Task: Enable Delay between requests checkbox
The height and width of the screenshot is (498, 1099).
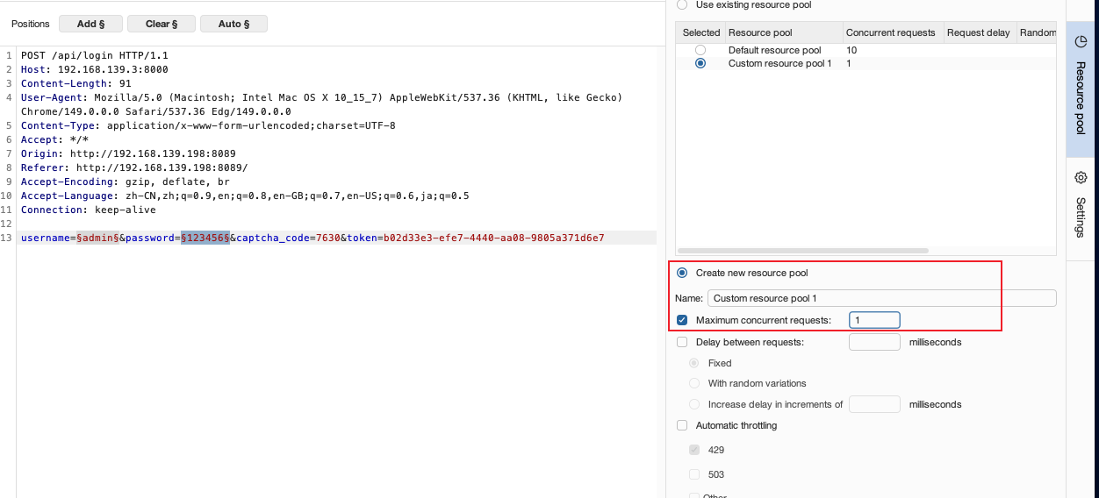Action: (x=682, y=342)
